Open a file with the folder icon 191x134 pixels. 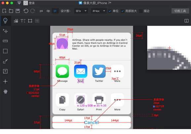click(11, 11)
